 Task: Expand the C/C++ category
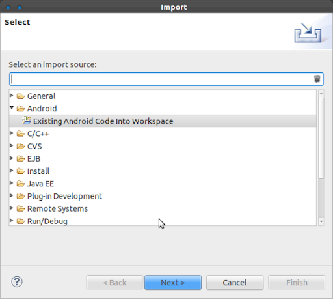[x=12, y=133]
